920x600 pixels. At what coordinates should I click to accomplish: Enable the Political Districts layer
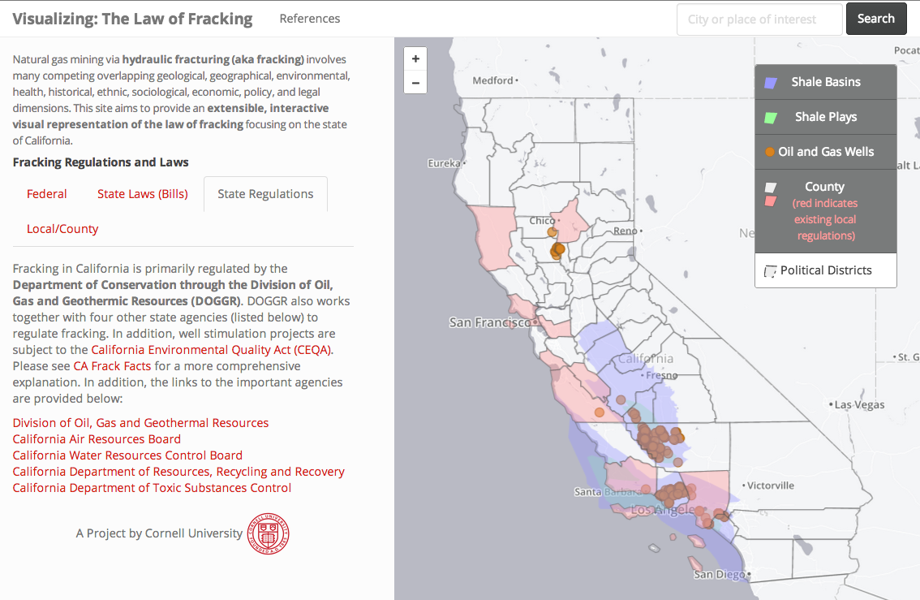[826, 270]
